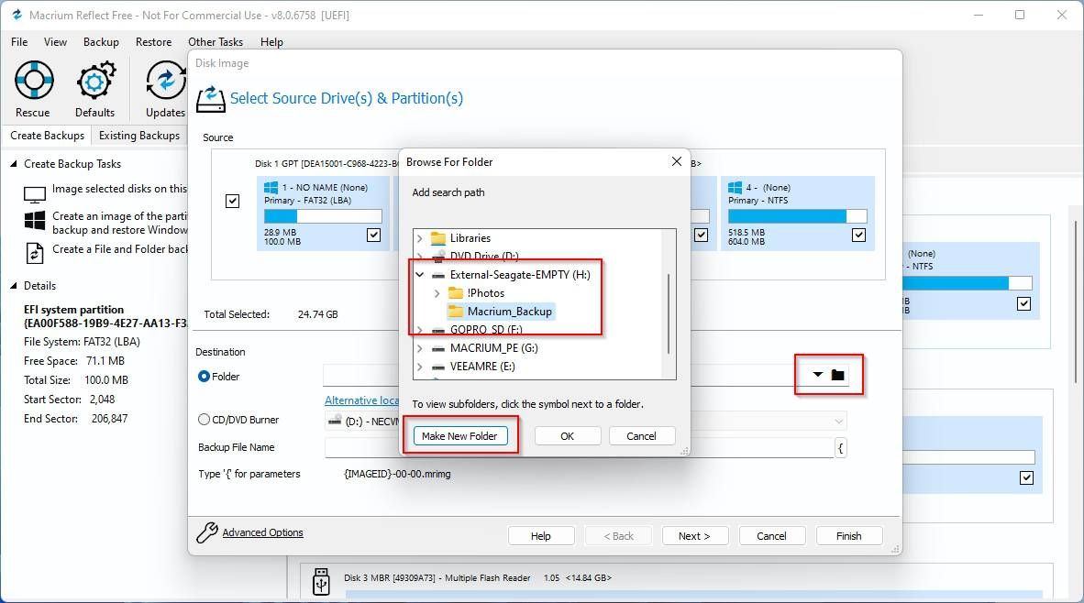Open the Alternative locations link
Screen dimensions: 1084x603
tap(361, 400)
